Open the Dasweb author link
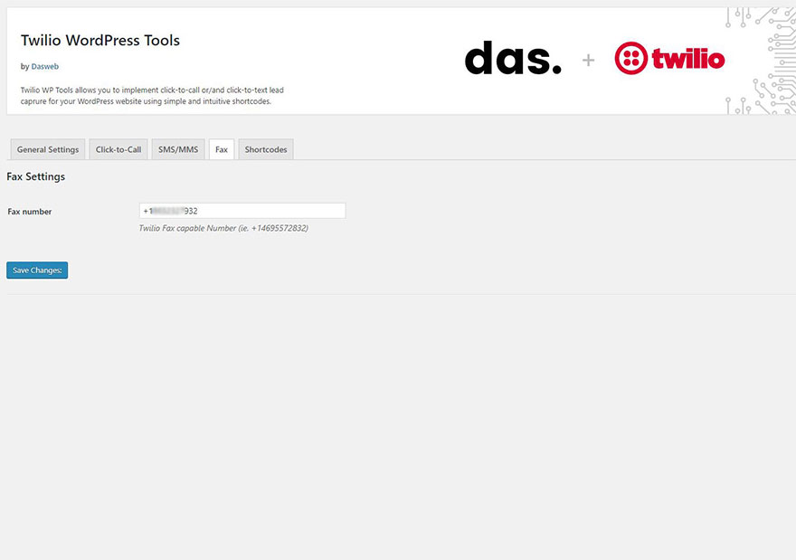The image size is (796, 560). click(x=44, y=67)
